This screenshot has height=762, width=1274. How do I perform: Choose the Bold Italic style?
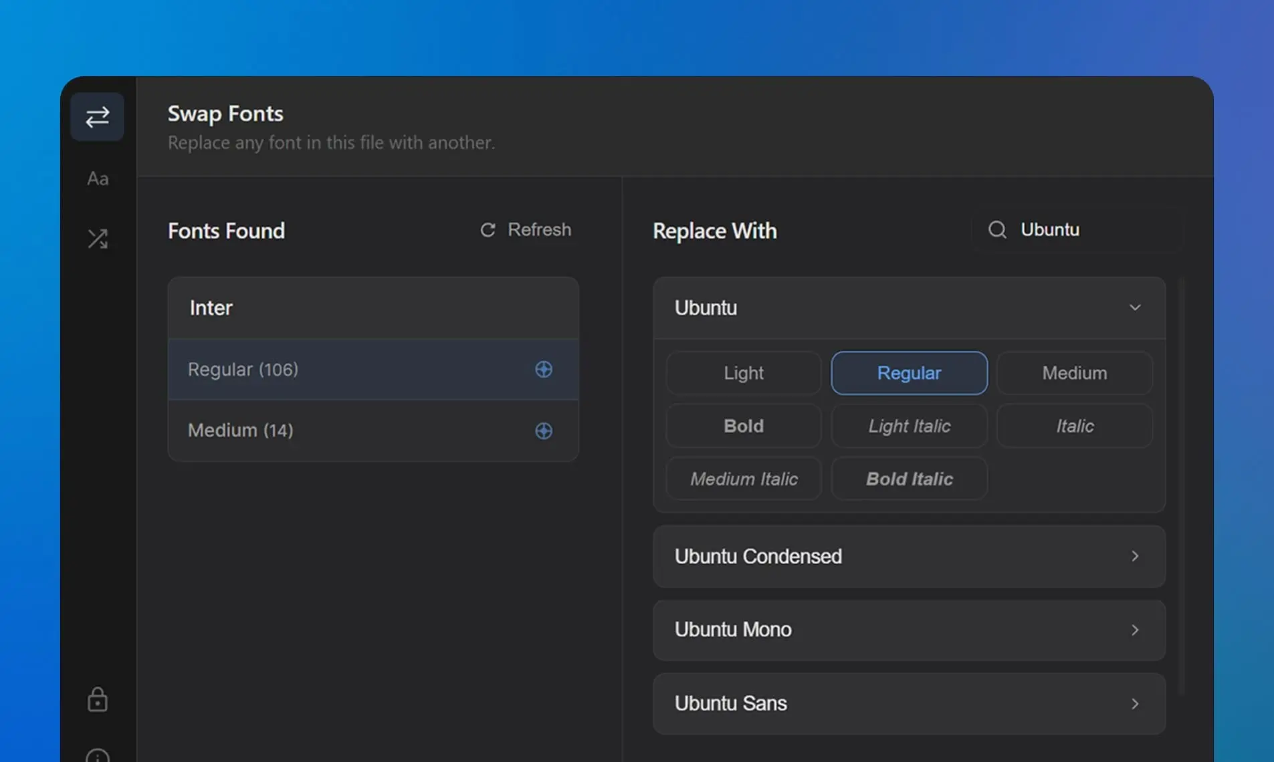(x=910, y=479)
